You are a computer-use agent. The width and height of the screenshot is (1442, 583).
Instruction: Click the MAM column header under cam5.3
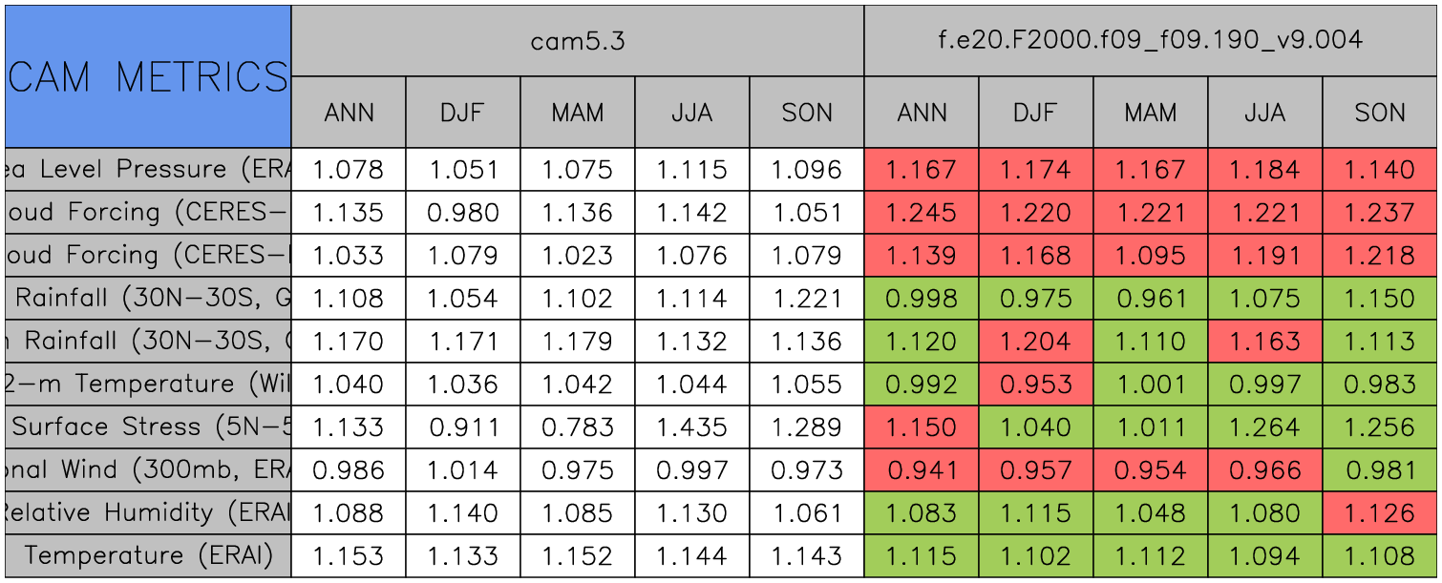tap(578, 113)
